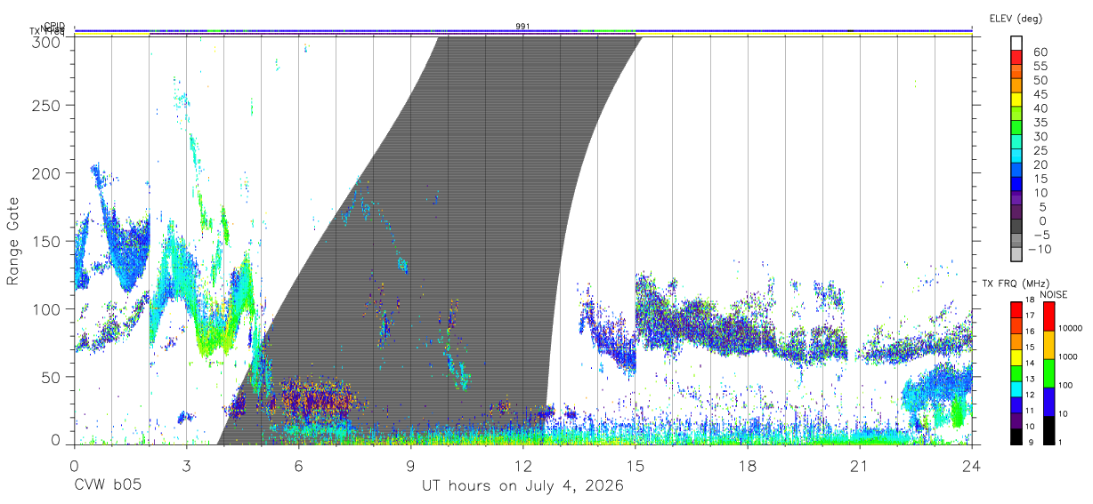Select the 21 tick label on the UT hours axis
Image resolution: width=1093 pixels, height=504 pixels.
859,465
